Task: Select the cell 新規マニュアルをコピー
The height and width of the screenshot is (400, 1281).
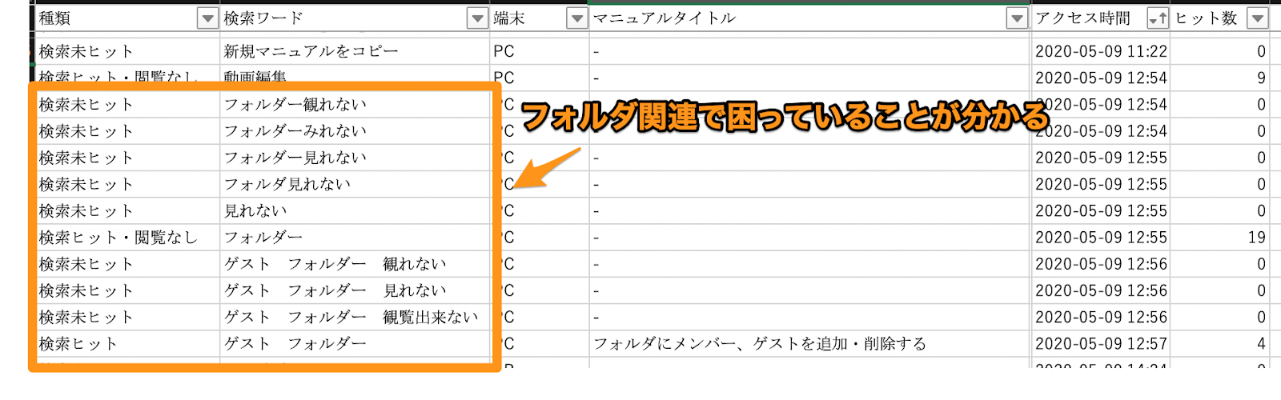Action: pyautogui.click(x=311, y=51)
